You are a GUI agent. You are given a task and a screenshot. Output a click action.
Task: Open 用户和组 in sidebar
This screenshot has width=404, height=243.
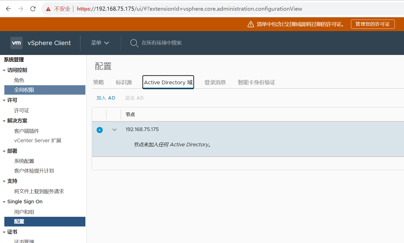[x=24, y=212]
